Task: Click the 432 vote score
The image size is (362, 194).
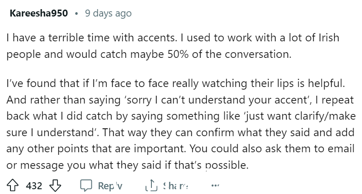Action: (x=34, y=186)
